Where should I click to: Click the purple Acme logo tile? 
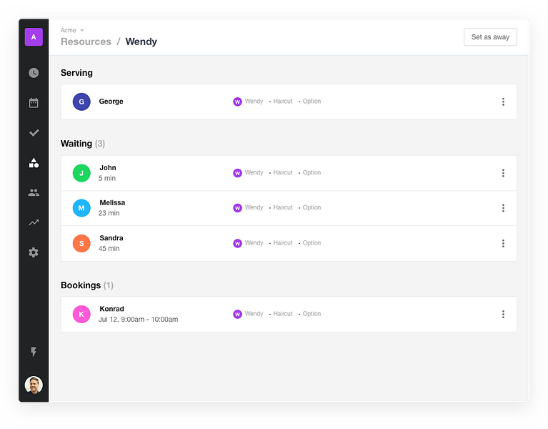(x=34, y=36)
